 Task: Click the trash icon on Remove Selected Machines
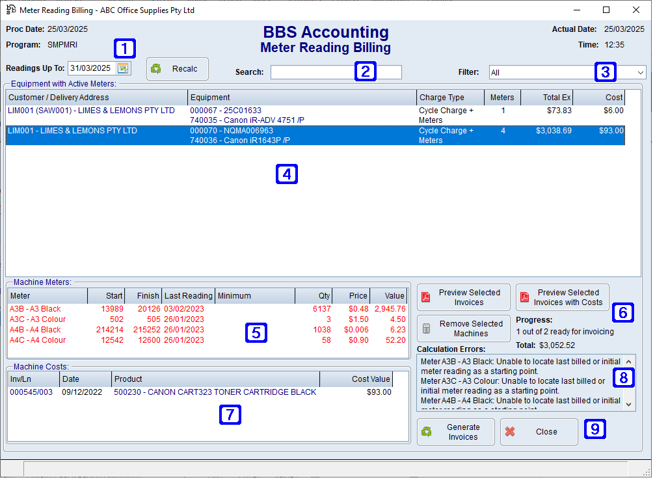tap(427, 328)
